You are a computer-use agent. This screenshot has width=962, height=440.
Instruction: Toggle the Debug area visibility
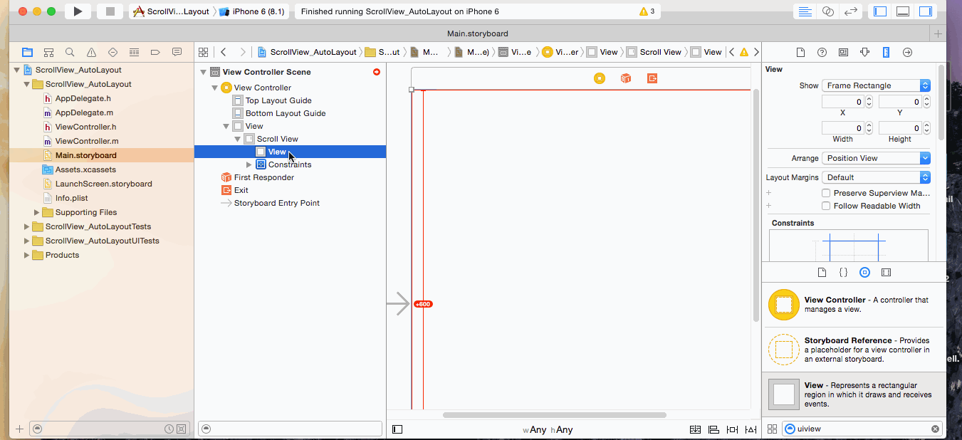pyautogui.click(x=903, y=11)
